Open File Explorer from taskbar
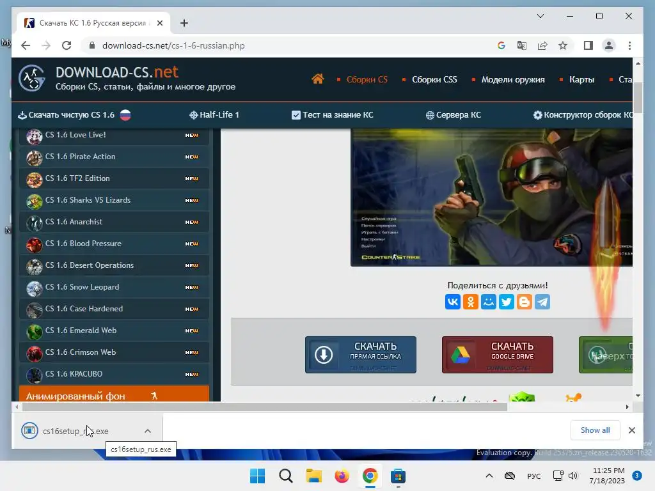 coord(313,476)
